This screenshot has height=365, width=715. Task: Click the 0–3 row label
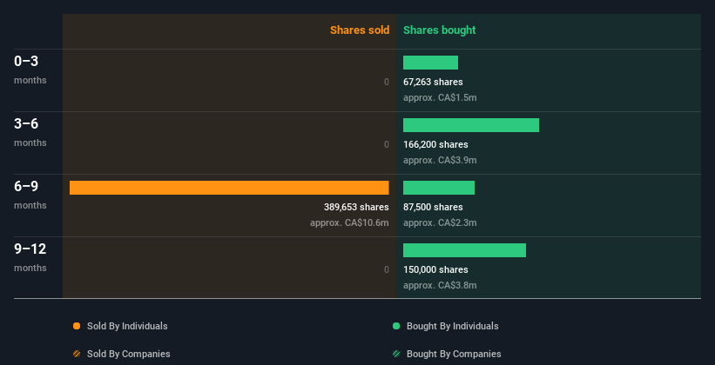[x=26, y=61]
